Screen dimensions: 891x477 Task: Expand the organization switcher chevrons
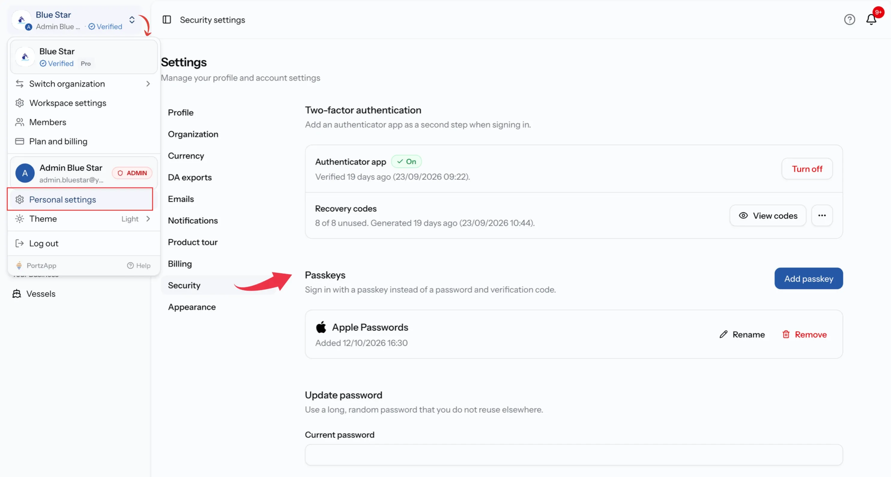point(132,20)
